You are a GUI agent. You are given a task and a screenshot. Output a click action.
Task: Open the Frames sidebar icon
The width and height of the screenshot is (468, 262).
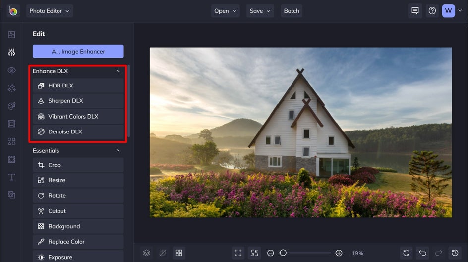pyautogui.click(x=11, y=124)
